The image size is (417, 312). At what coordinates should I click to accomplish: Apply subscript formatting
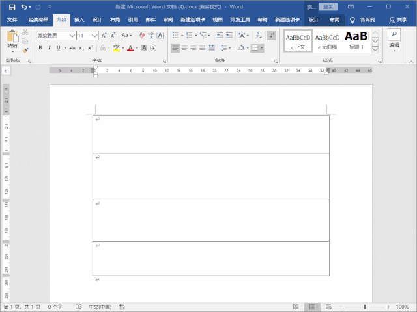[x=81, y=48]
